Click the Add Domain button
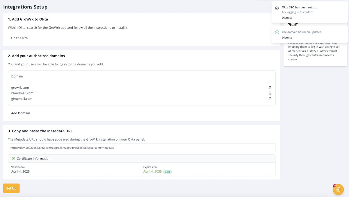Viewport: 349px width, 197px height. 21,113
